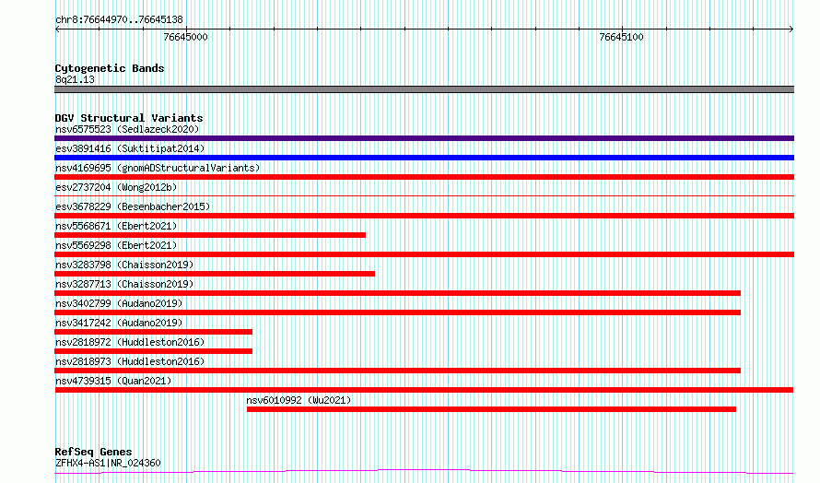Click the red nsv4739315 variant bar
820x483 pixels.
click(x=424, y=390)
